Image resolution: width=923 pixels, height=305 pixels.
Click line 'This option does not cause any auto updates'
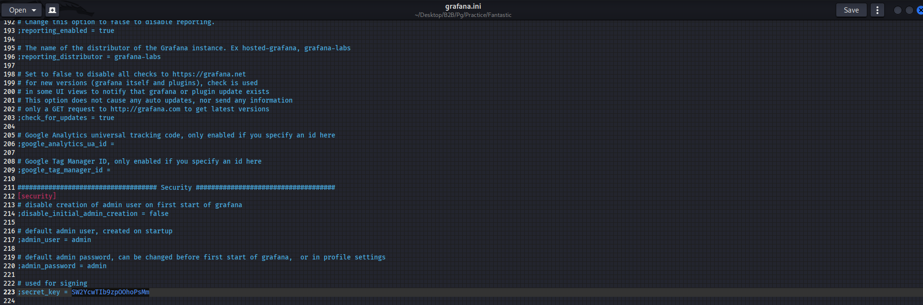pyautogui.click(x=155, y=100)
